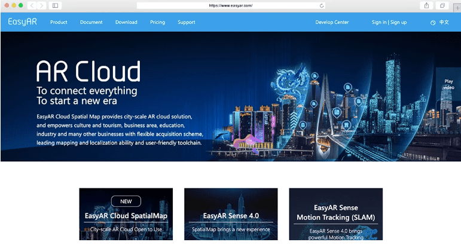Image resolution: width=461 pixels, height=245 pixels.
Task: Click 'City-scale AR Cloud Open to Use' text
Action: coord(126,229)
